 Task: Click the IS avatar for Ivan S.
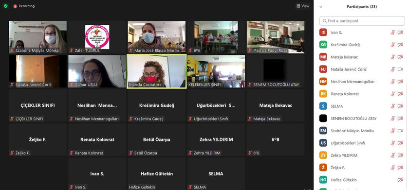[323, 33]
